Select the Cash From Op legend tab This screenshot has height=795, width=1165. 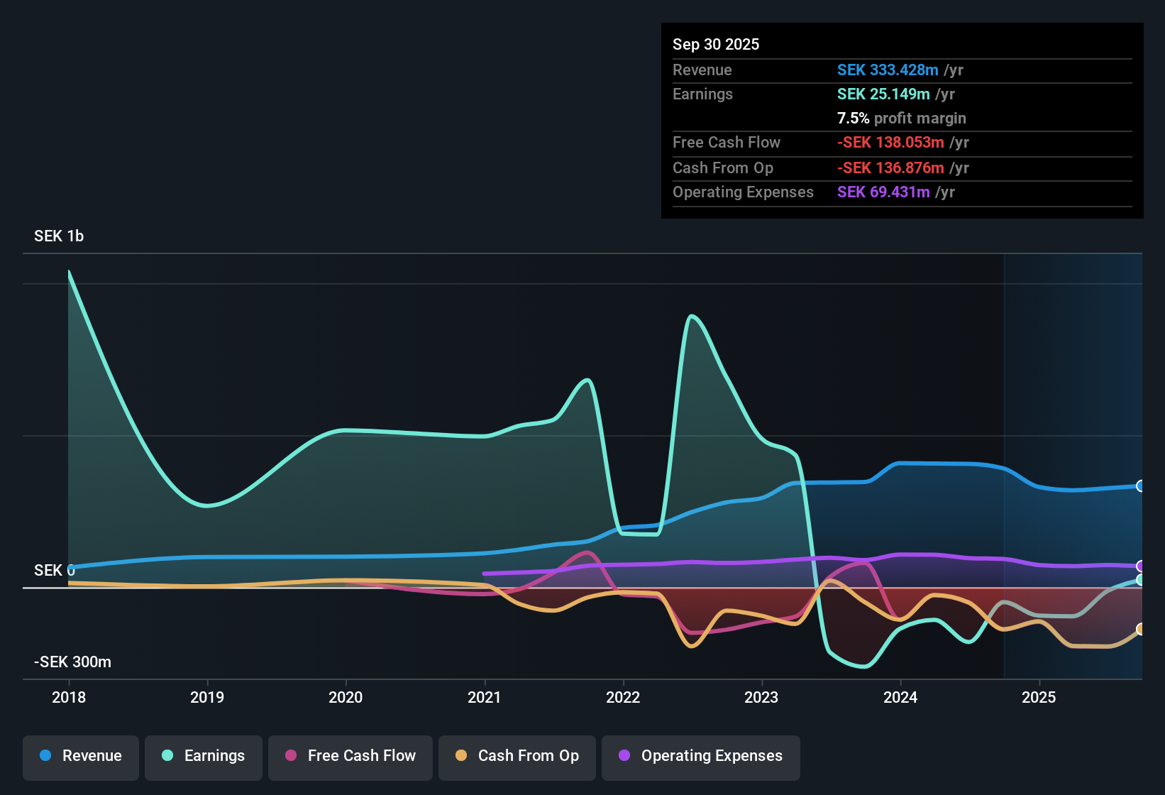(517, 756)
